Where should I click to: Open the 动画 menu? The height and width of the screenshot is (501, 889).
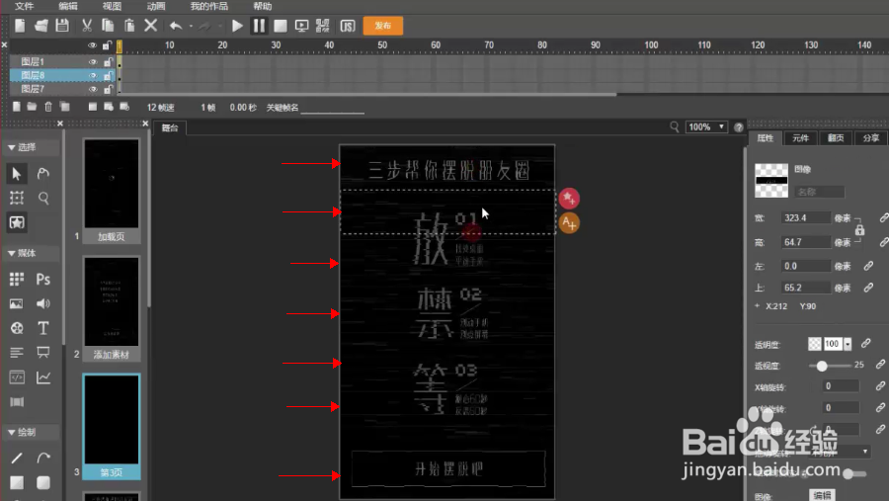[x=156, y=6]
